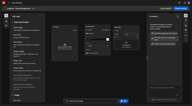Enable the Trim checkbox
Image resolution: width=192 pixels, height=106 pixels.
pyautogui.click(x=87, y=50)
